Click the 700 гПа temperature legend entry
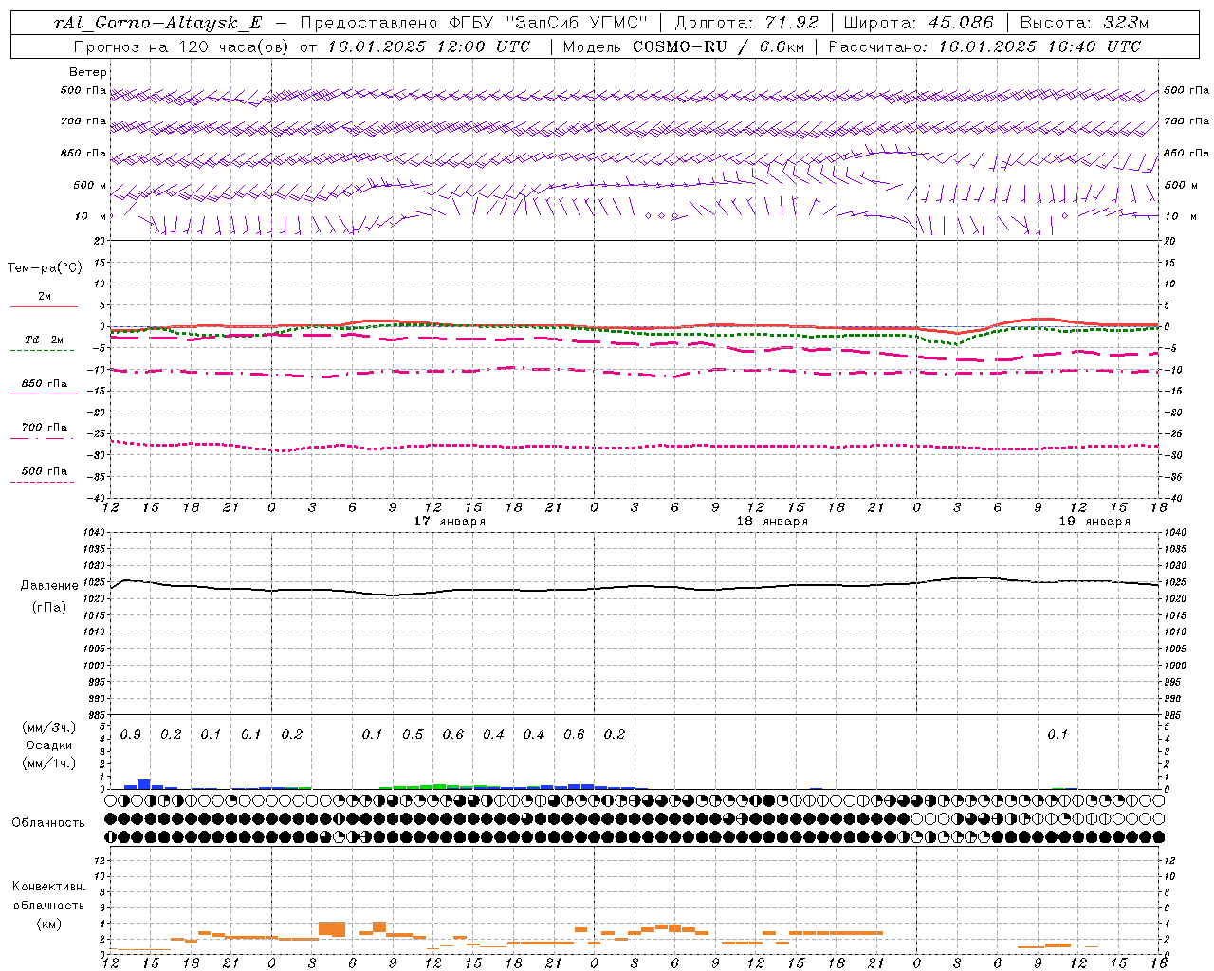1214x971 pixels. point(45,428)
